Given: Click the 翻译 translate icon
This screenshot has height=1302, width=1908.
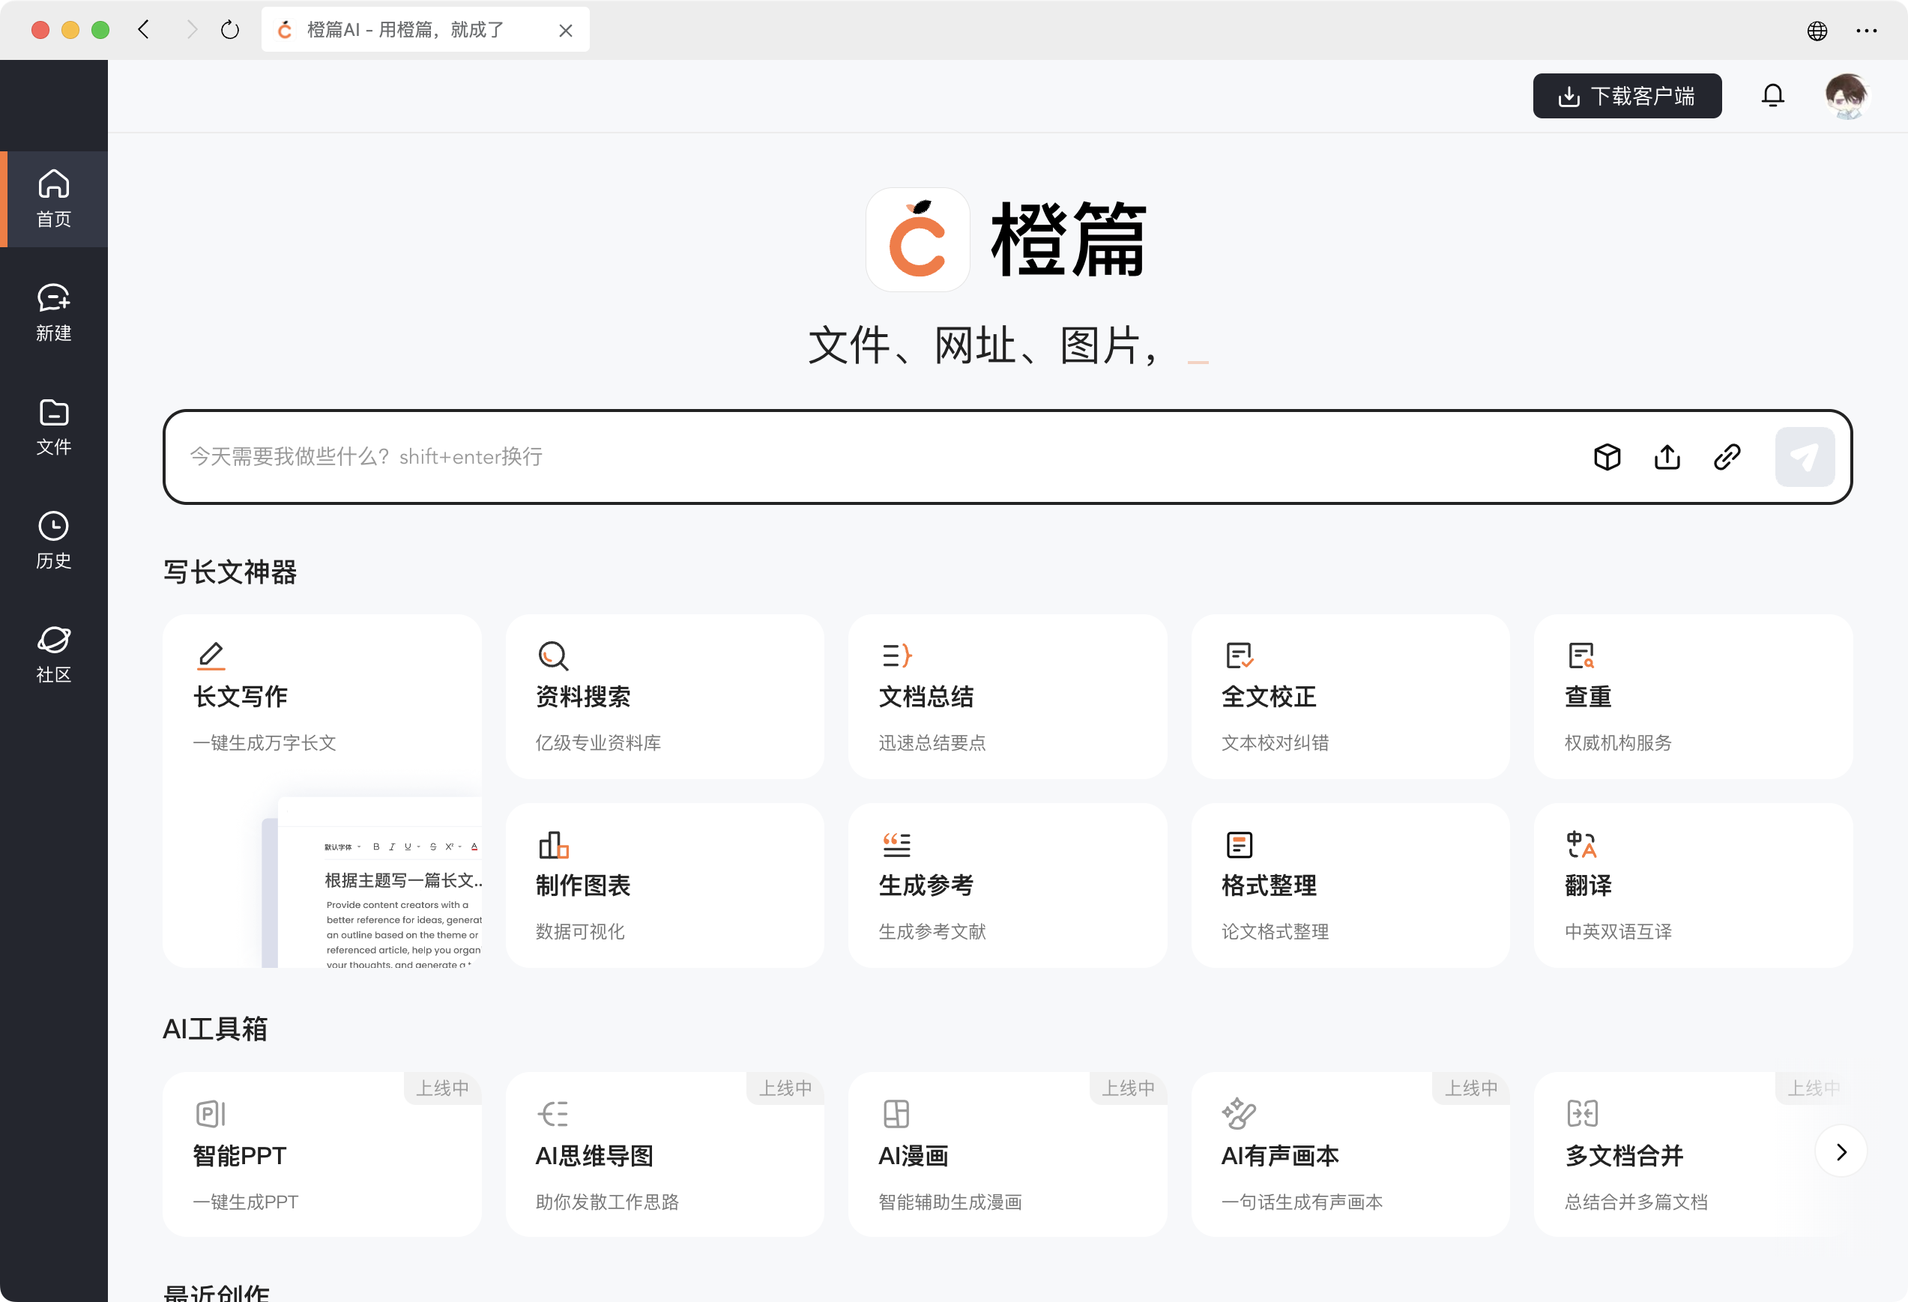Looking at the screenshot, I should click(1581, 845).
